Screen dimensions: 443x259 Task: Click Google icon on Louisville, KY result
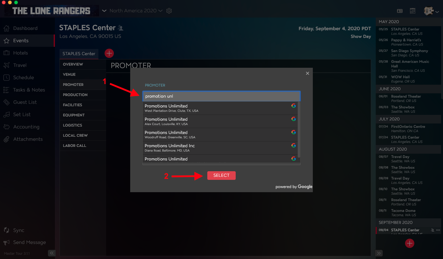[x=294, y=119]
